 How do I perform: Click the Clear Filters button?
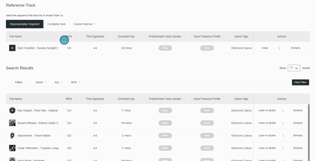point(300,82)
